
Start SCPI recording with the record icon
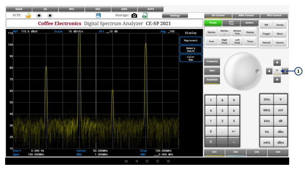39,15
